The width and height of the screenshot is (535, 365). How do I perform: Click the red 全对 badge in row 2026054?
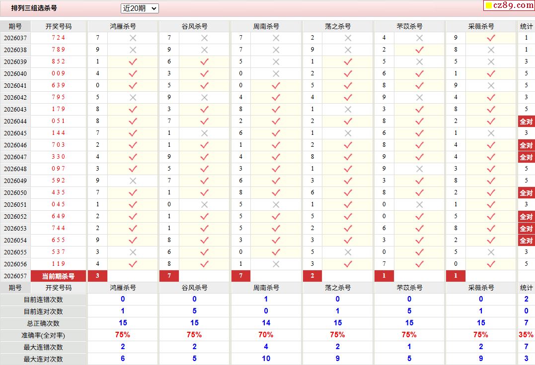[526, 241]
